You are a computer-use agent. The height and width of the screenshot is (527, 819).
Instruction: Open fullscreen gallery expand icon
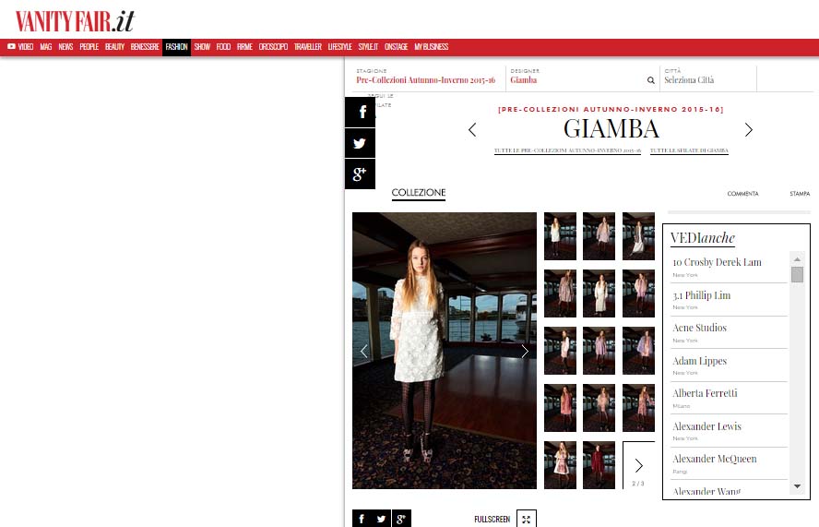coord(526,520)
